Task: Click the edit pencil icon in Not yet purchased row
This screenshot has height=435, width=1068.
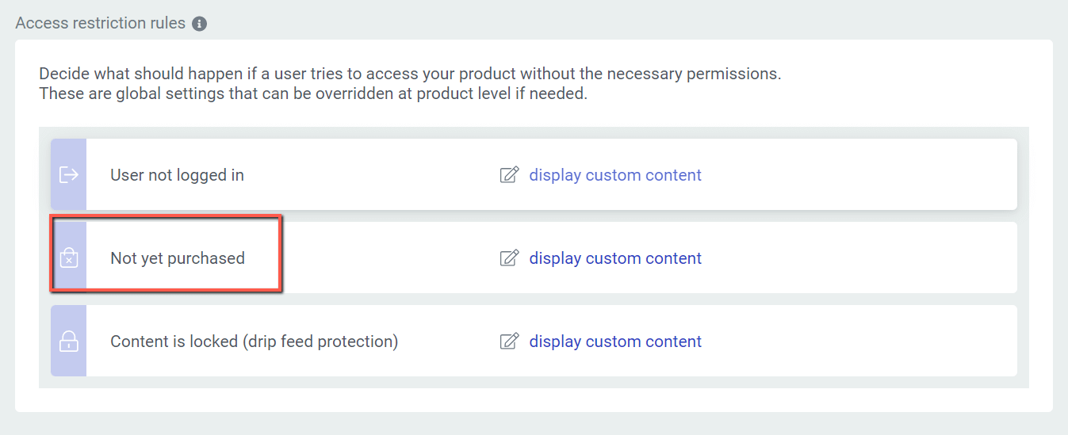Action: point(509,258)
